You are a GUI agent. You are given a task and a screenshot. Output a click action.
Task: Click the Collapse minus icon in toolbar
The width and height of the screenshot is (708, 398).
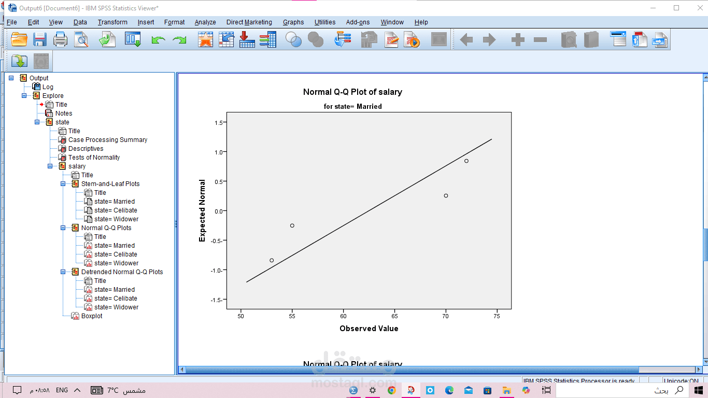tap(540, 39)
